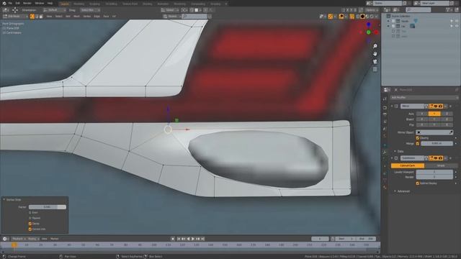Hide the first collection with eye icon
The height and width of the screenshot is (259, 461).
[457, 21]
